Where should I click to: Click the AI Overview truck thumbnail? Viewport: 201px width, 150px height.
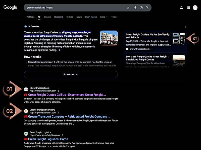point(109,38)
